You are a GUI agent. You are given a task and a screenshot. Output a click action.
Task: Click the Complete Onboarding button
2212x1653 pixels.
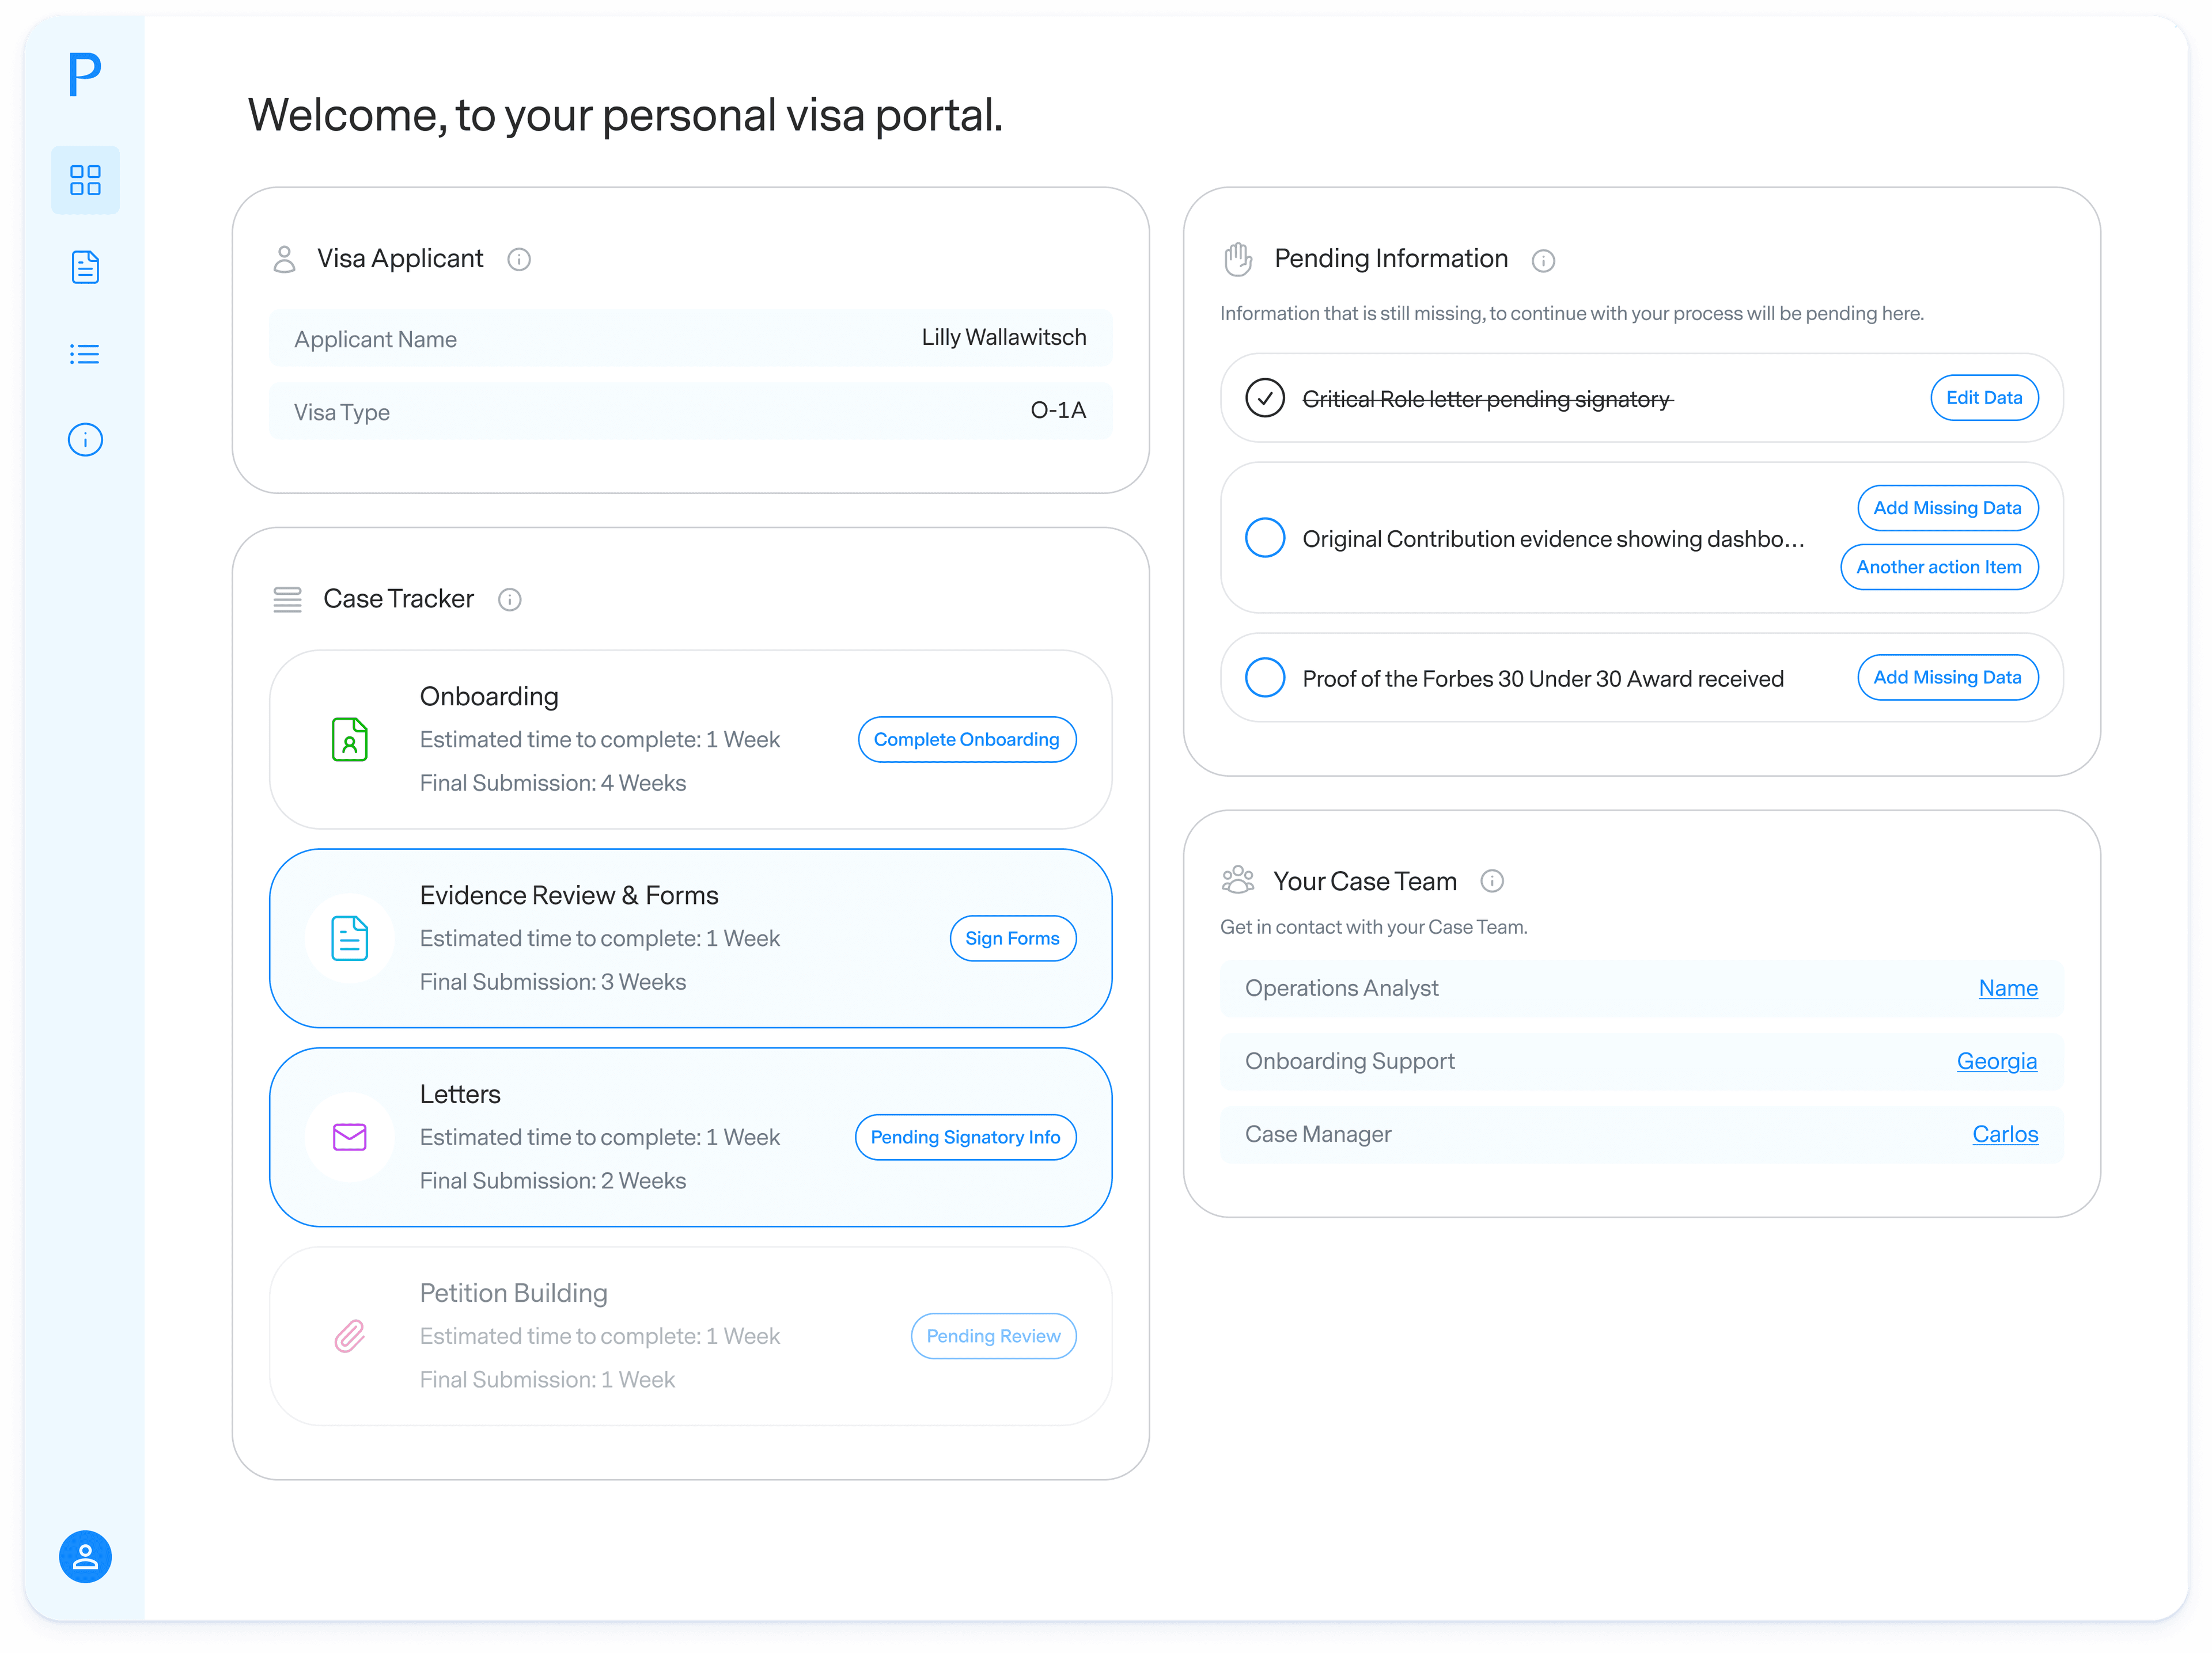click(x=966, y=739)
